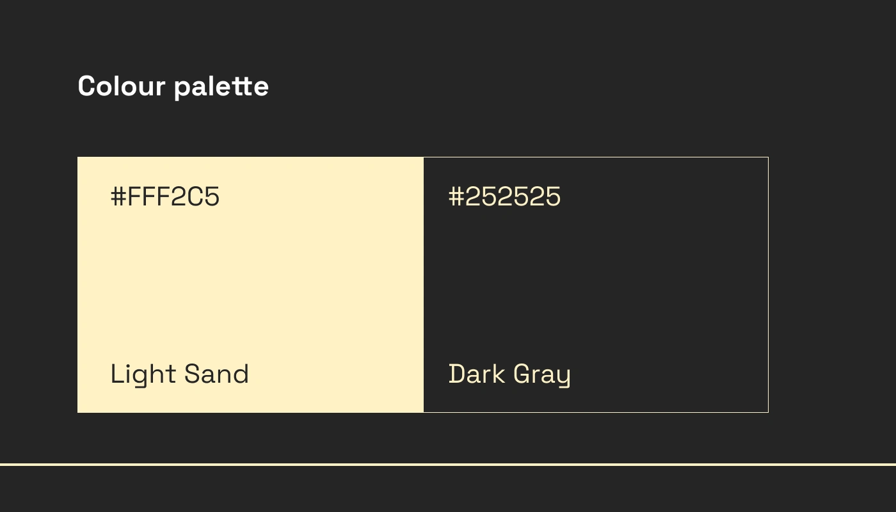Click the word Colour in the heading

pyautogui.click(x=122, y=86)
